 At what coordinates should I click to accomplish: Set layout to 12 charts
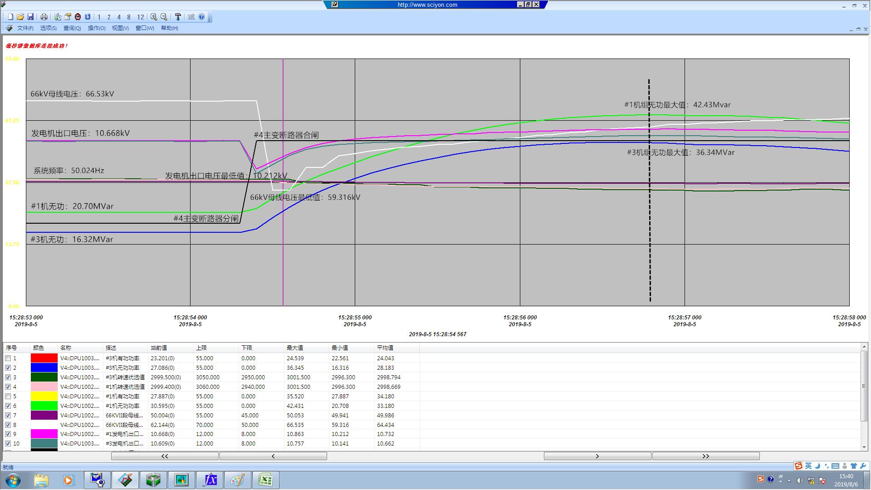tap(140, 17)
